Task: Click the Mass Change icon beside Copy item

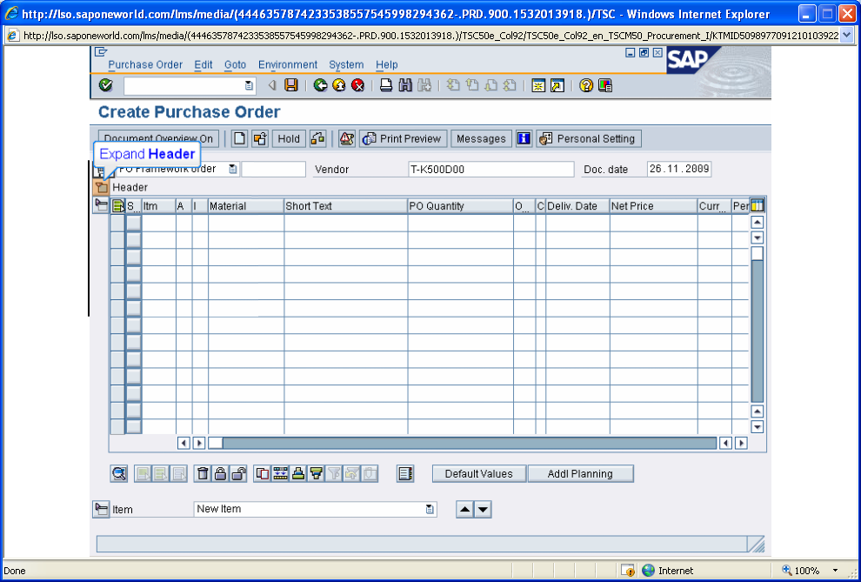Action: [281, 473]
